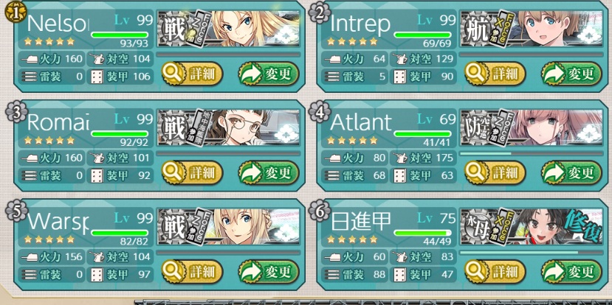Change the ship in slot 6
This screenshot has height=305, width=612.
click(571, 272)
